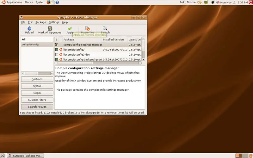Click the Custom Filters button
Viewport: 253px width, 158px height.
(37, 100)
